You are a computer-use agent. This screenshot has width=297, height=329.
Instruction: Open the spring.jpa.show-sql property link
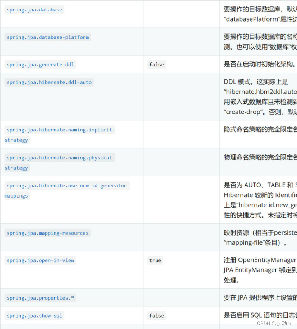[x=34, y=315]
